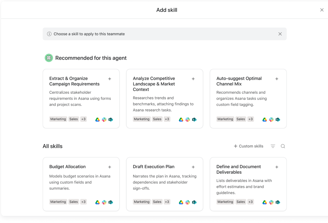
Task: Click Slack icon on Draft Execution Plan card
Action: pyautogui.click(x=188, y=202)
